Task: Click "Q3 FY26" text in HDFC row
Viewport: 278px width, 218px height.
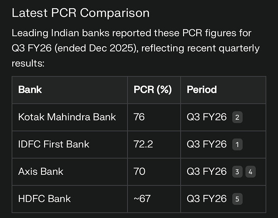Action: point(207,199)
